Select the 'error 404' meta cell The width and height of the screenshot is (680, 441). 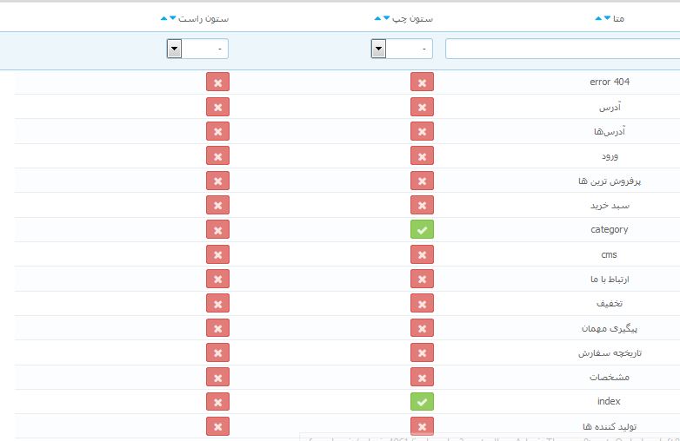[x=610, y=82]
